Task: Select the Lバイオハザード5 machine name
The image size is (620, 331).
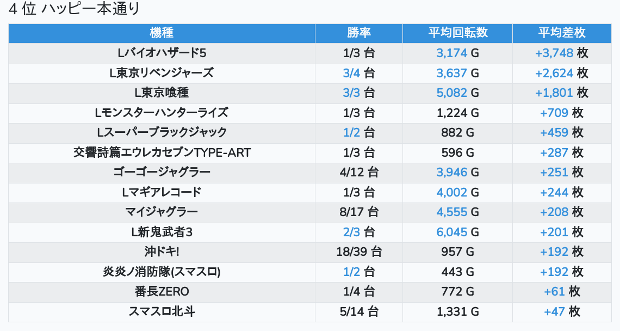Action: pyautogui.click(x=162, y=53)
